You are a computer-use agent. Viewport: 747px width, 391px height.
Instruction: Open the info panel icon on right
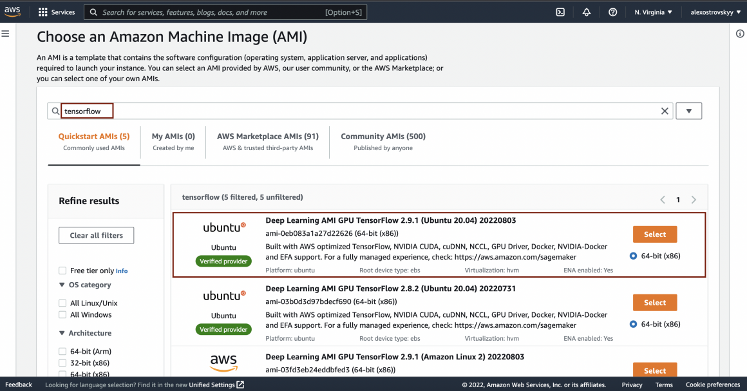pyautogui.click(x=740, y=34)
